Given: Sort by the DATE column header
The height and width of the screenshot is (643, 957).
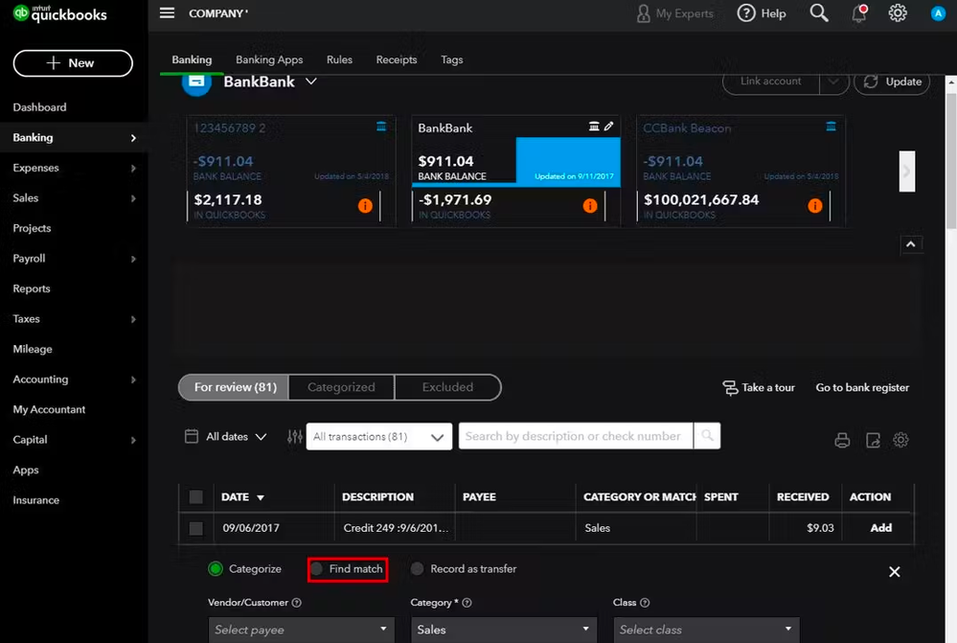Looking at the screenshot, I should pyautogui.click(x=242, y=497).
